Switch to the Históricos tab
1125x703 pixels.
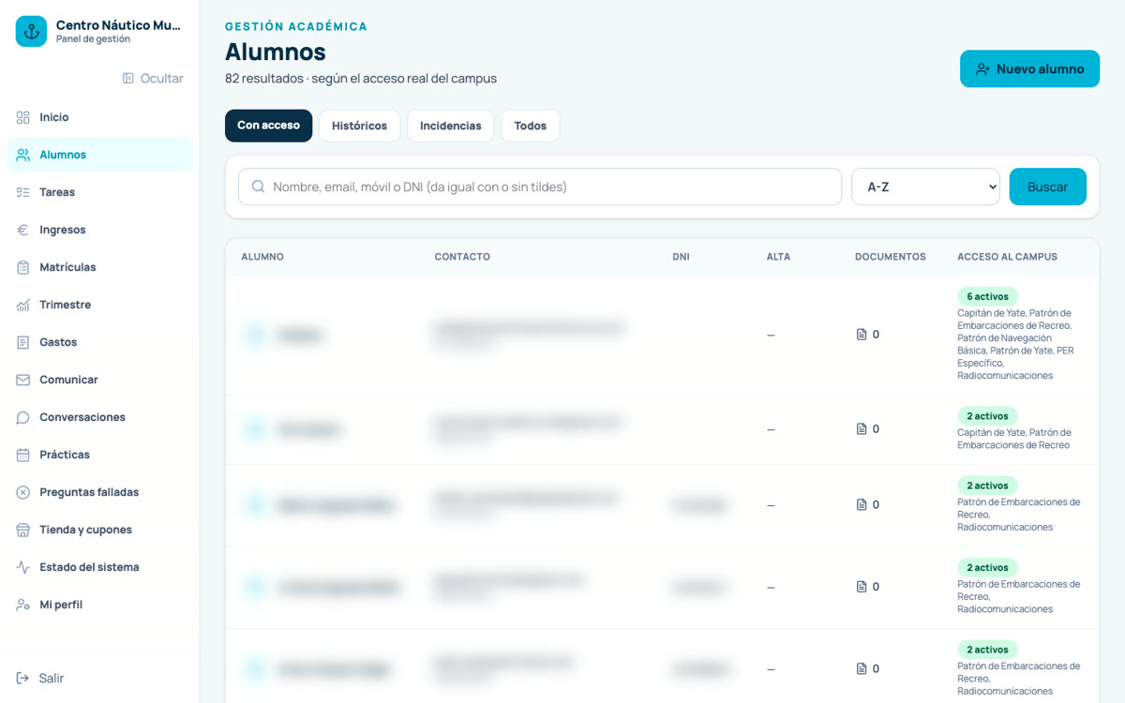[359, 126]
